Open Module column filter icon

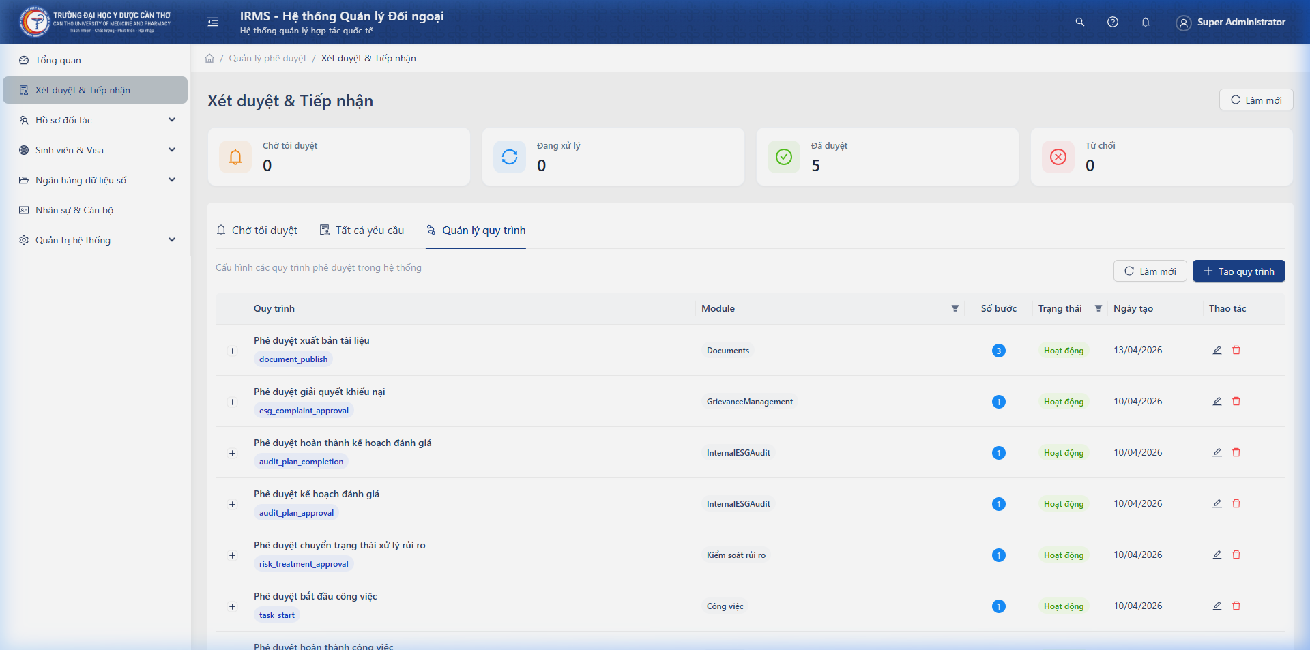click(955, 308)
